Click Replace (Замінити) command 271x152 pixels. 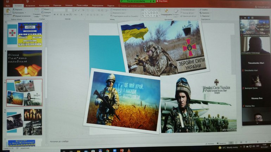click(205, 13)
